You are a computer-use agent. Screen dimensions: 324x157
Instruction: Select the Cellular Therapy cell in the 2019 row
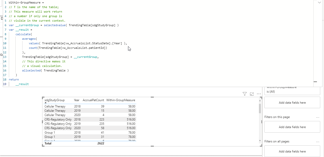(55, 111)
